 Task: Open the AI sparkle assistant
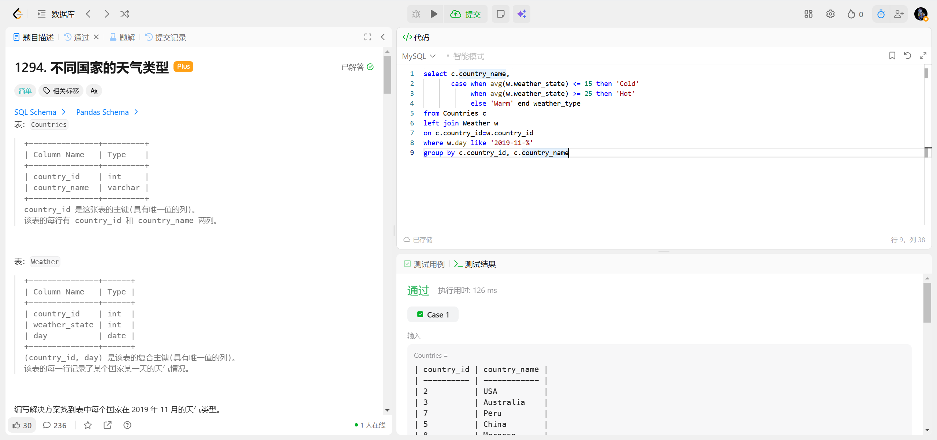tap(521, 14)
